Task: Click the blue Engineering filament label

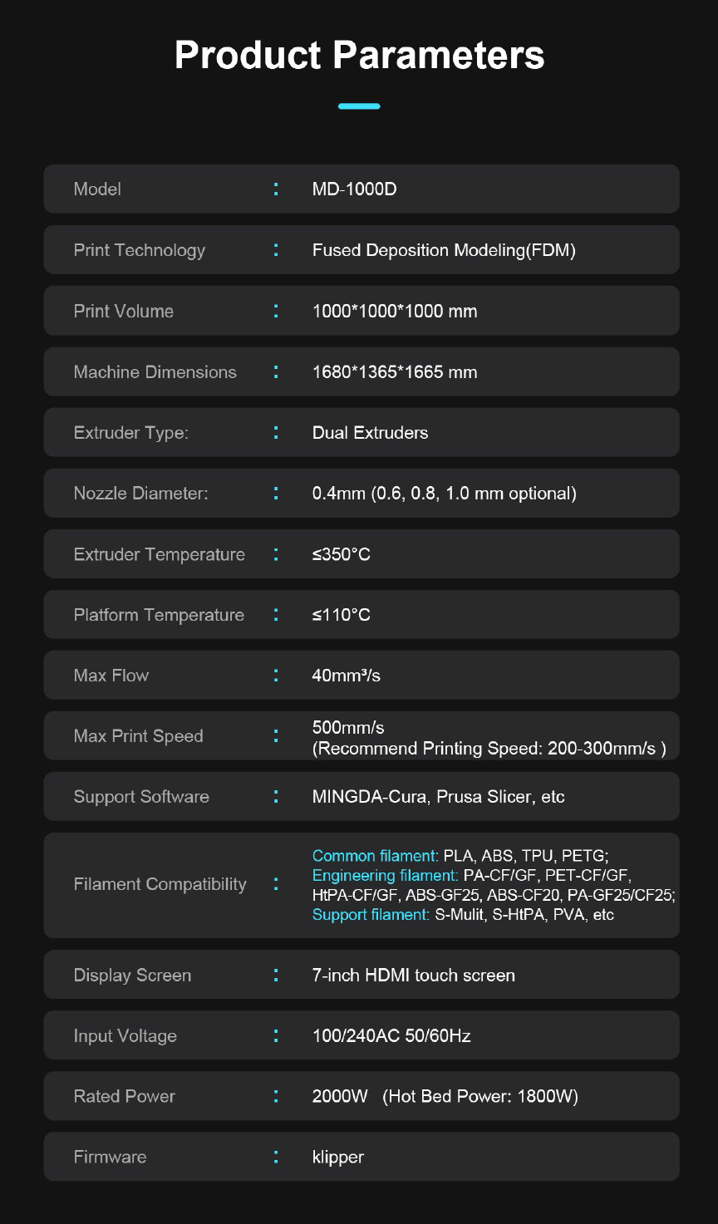Action: pyautogui.click(x=385, y=875)
